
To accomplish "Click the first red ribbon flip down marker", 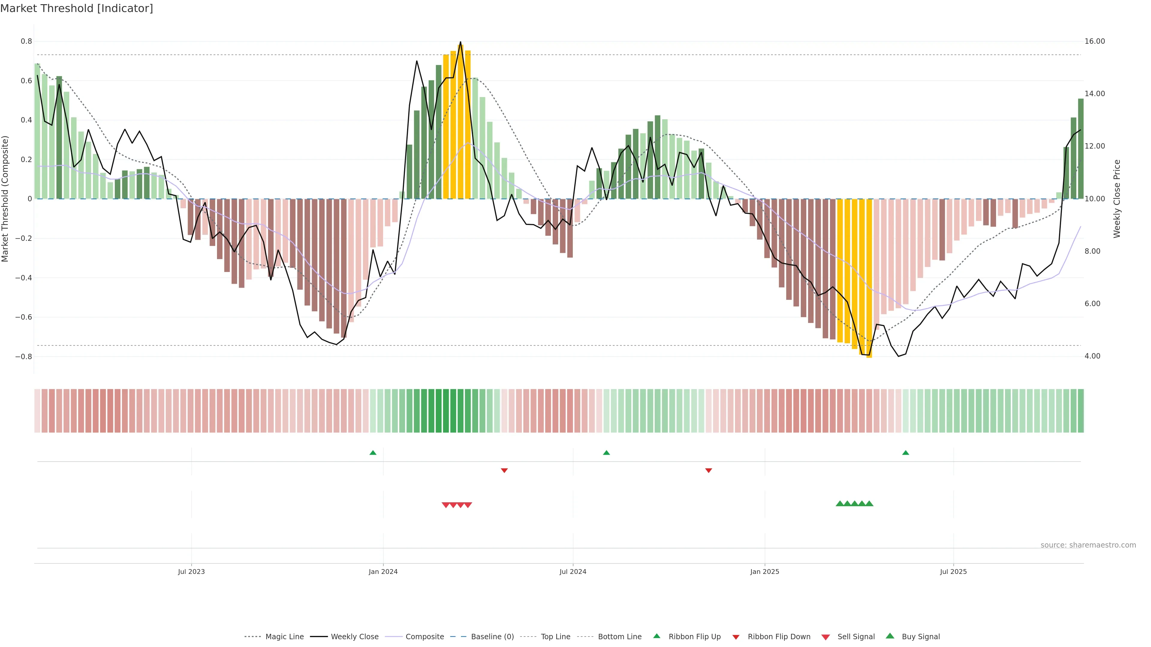I will pyautogui.click(x=504, y=471).
